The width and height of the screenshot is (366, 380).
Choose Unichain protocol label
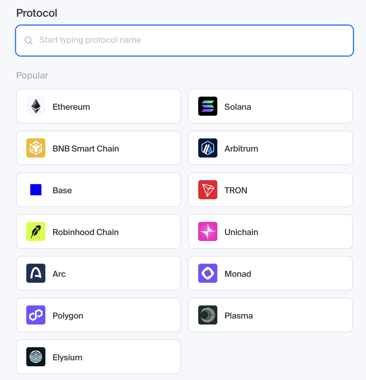pos(241,232)
